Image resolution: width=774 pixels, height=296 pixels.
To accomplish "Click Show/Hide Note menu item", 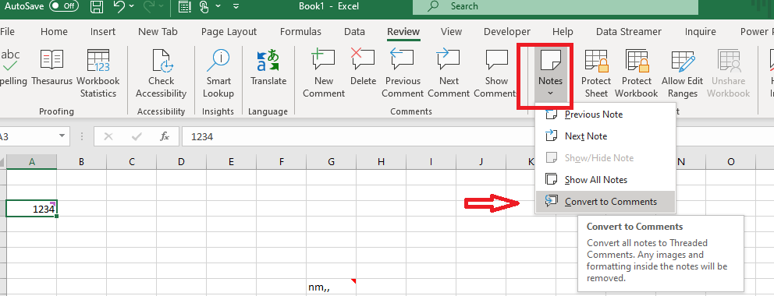I will [x=605, y=158].
